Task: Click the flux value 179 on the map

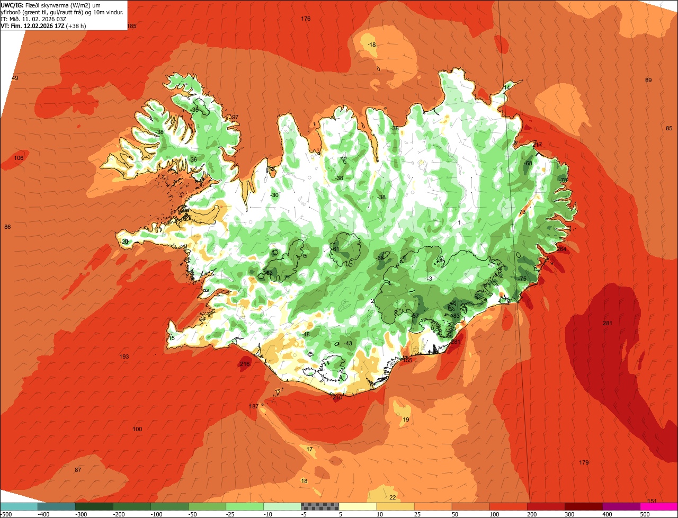Action: (584, 462)
